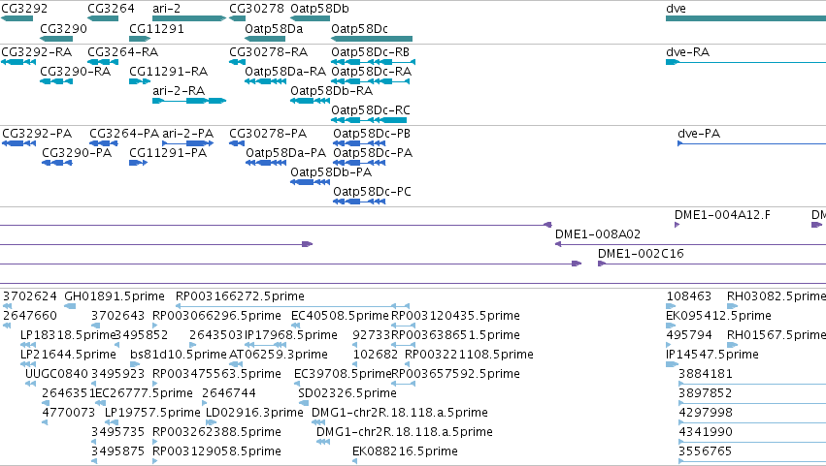Select the 4341990 EST feature line
This screenshot has height=466, width=826.
pos(752,442)
